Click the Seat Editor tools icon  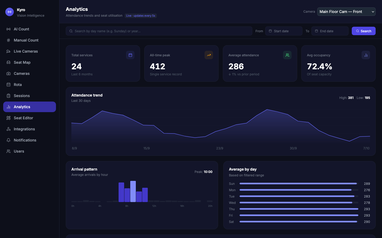point(8,118)
